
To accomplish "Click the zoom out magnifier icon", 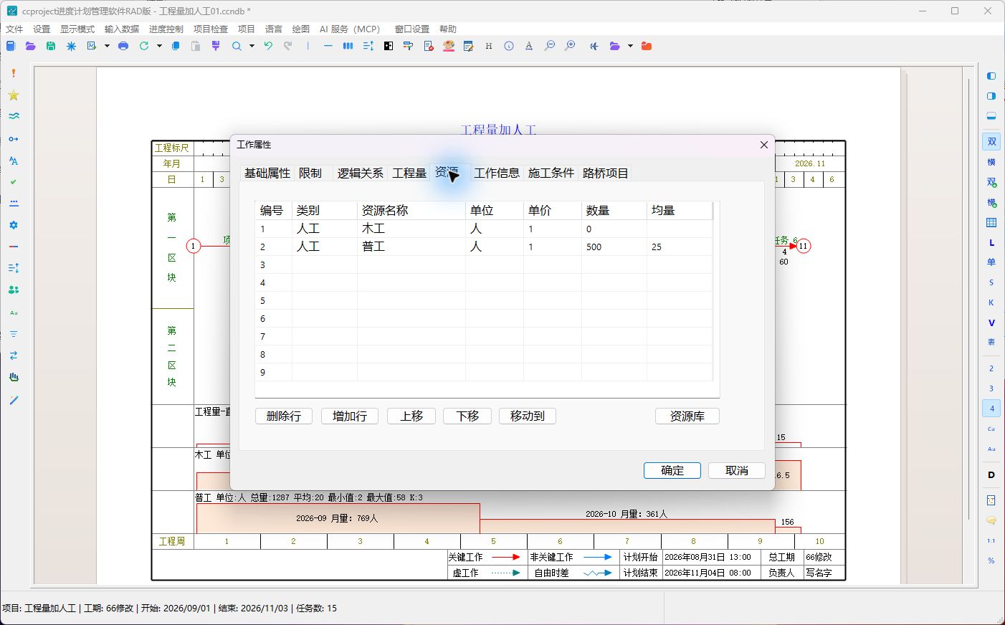I will (550, 46).
